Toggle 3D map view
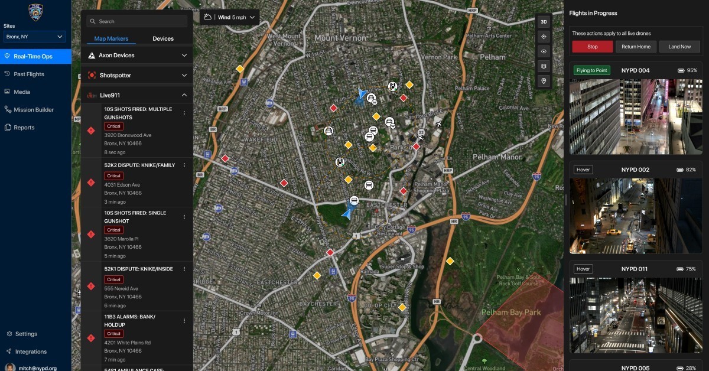Screen dimensions: 709x371 (x=544, y=21)
